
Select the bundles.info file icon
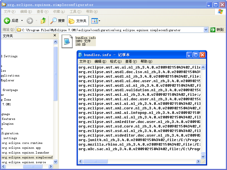67,41
